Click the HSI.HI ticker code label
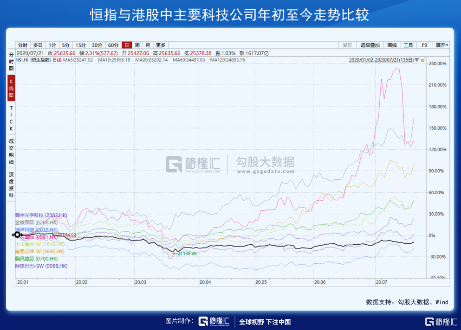 click(x=22, y=60)
